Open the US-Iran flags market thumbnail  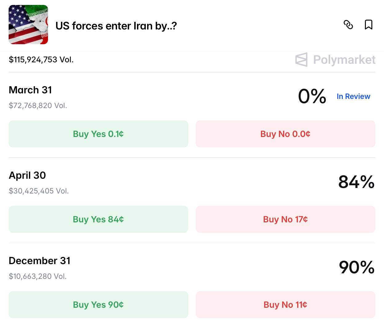28,25
